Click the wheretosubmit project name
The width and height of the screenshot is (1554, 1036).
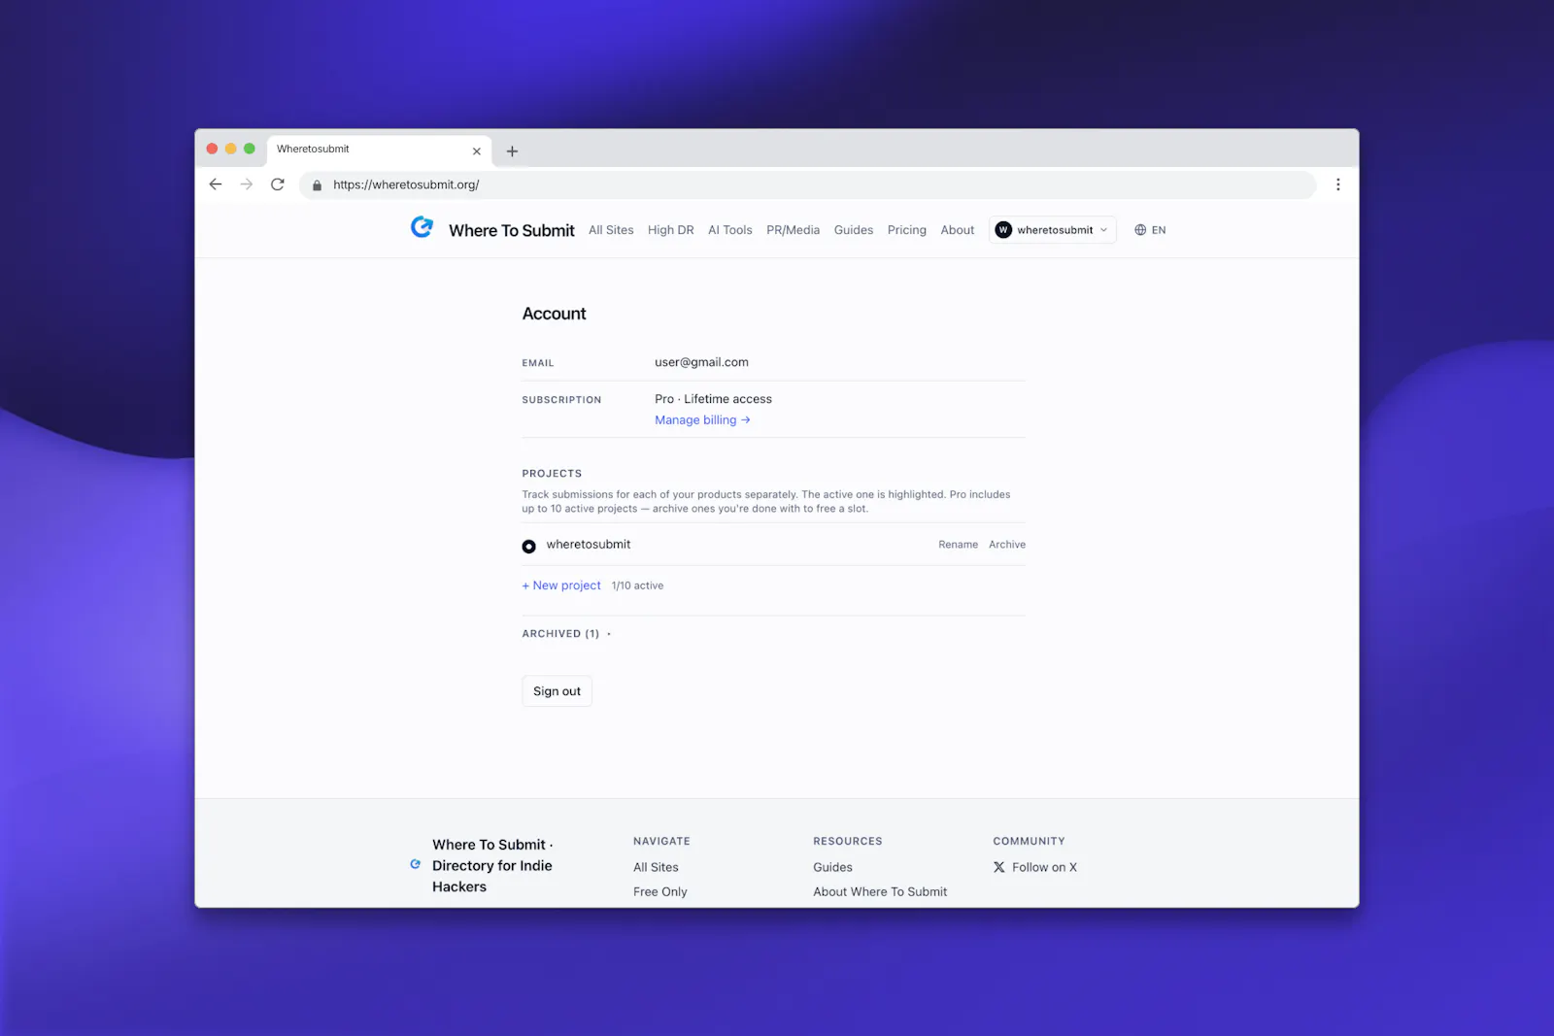pyautogui.click(x=589, y=545)
